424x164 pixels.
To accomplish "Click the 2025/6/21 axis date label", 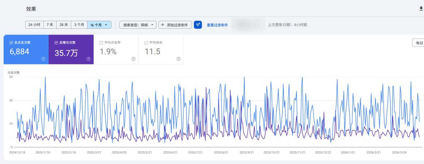I will tap(170, 152).
